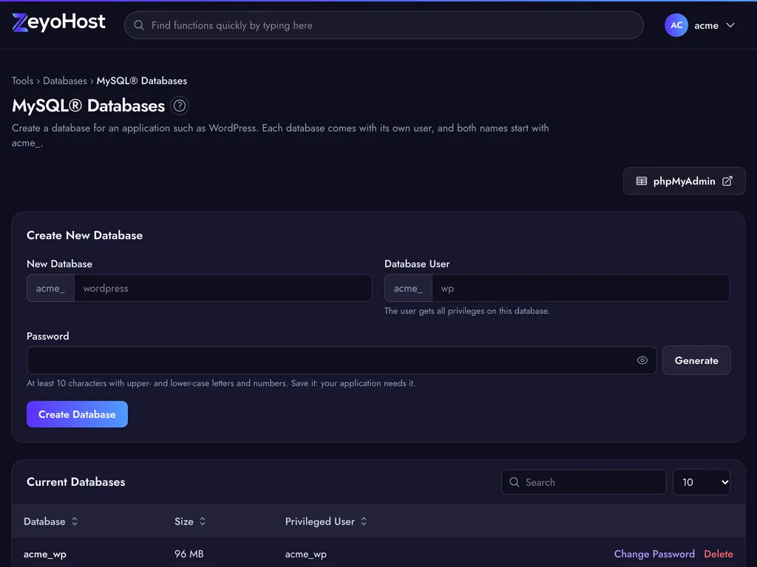Delete the acme_wp database
Viewport: 757px width, 567px height.
tap(719, 554)
